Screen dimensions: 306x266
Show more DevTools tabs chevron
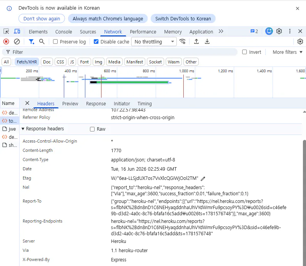(x=221, y=31)
